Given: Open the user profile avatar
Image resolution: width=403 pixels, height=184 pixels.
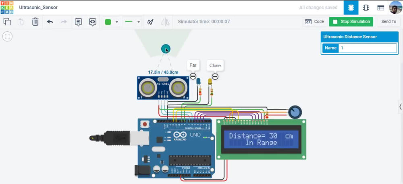Looking at the screenshot, I should 396,7.
